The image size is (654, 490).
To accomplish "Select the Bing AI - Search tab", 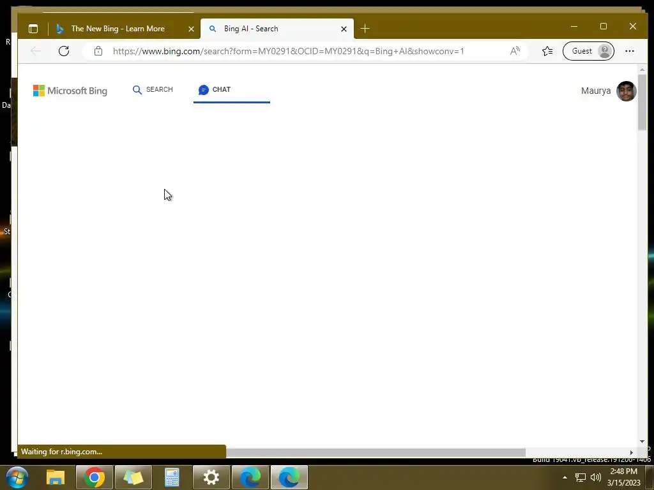I will coord(251,29).
